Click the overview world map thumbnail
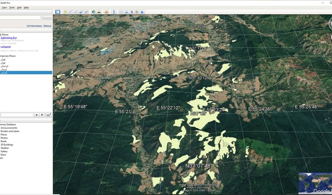Viewport: 332px width, 195px height. [315, 183]
